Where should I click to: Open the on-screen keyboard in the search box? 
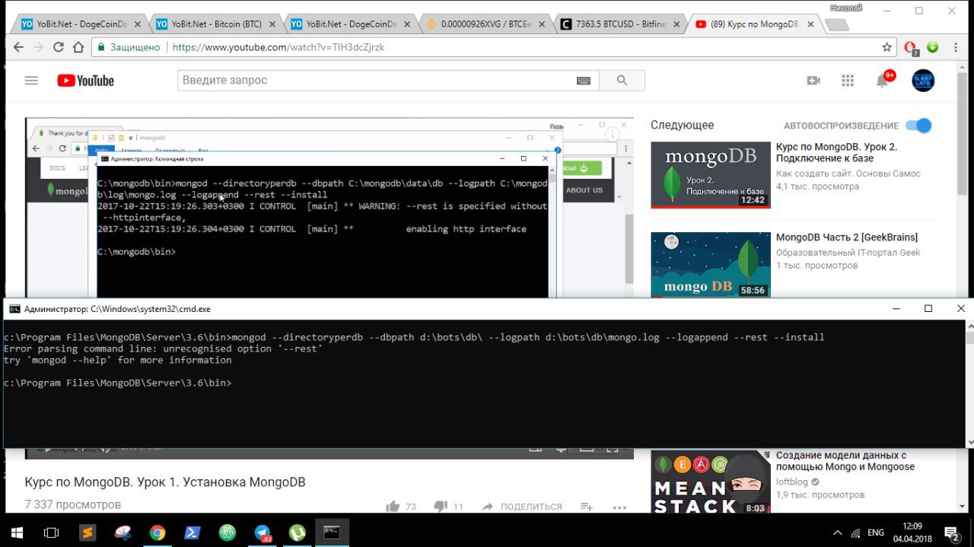(x=584, y=81)
